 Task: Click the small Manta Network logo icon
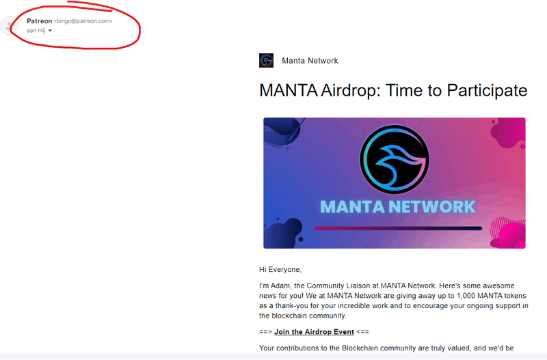pos(266,60)
